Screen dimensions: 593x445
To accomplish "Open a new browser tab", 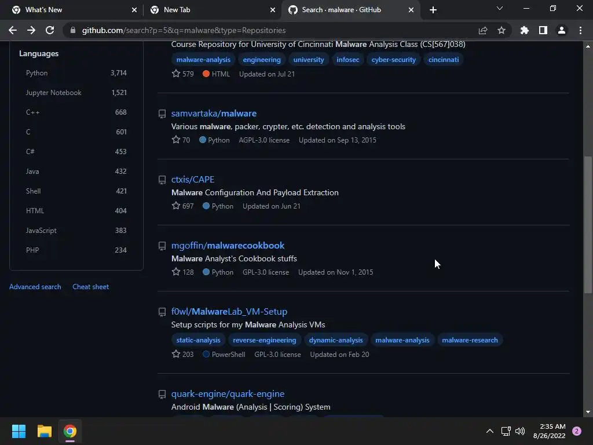I will click(433, 10).
